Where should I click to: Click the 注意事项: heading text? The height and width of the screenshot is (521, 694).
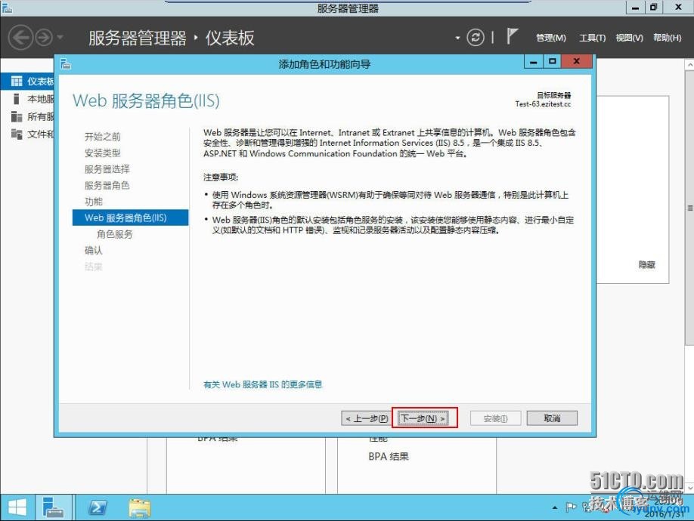221,177
